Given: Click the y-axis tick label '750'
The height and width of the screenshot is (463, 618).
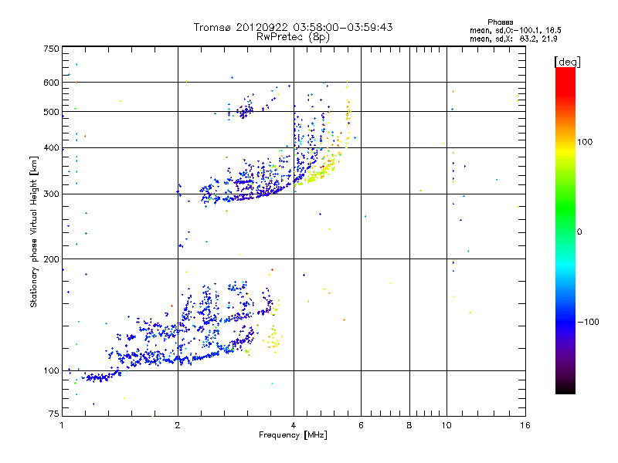Looking at the screenshot, I should [51, 49].
